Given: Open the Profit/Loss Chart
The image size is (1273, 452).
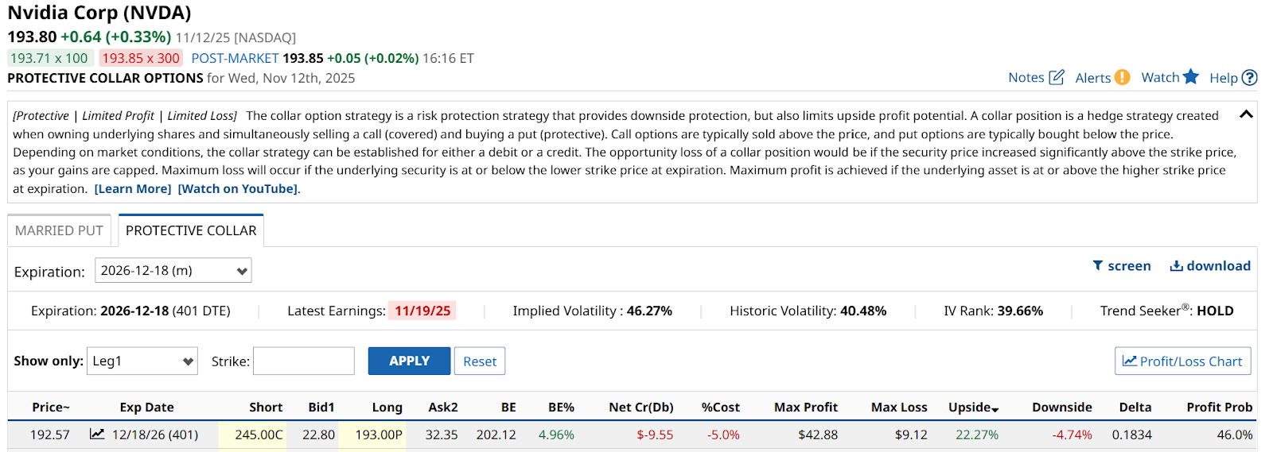Looking at the screenshot, I should pos(1182,361).
